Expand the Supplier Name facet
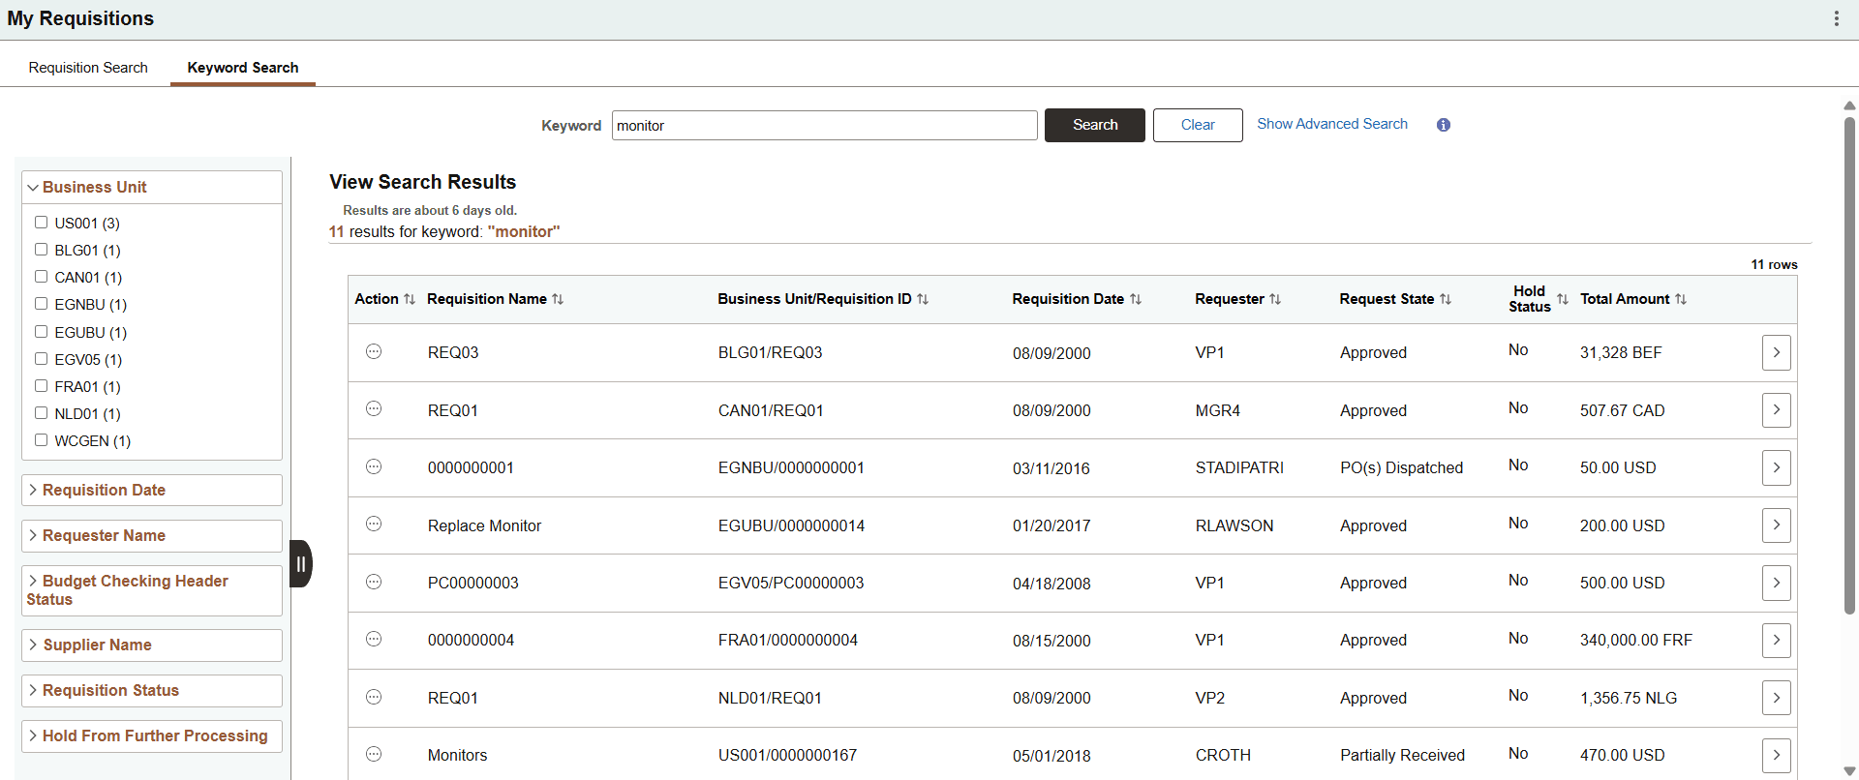The width and height of the screenshot is (1859, 780). 152,645
